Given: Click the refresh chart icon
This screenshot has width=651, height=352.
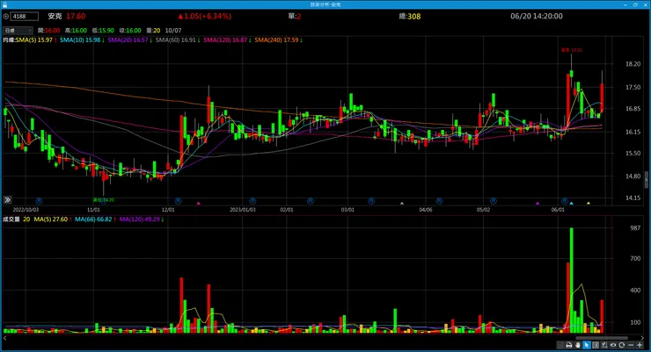Looking at the screenshot, I should pos(621,345).
